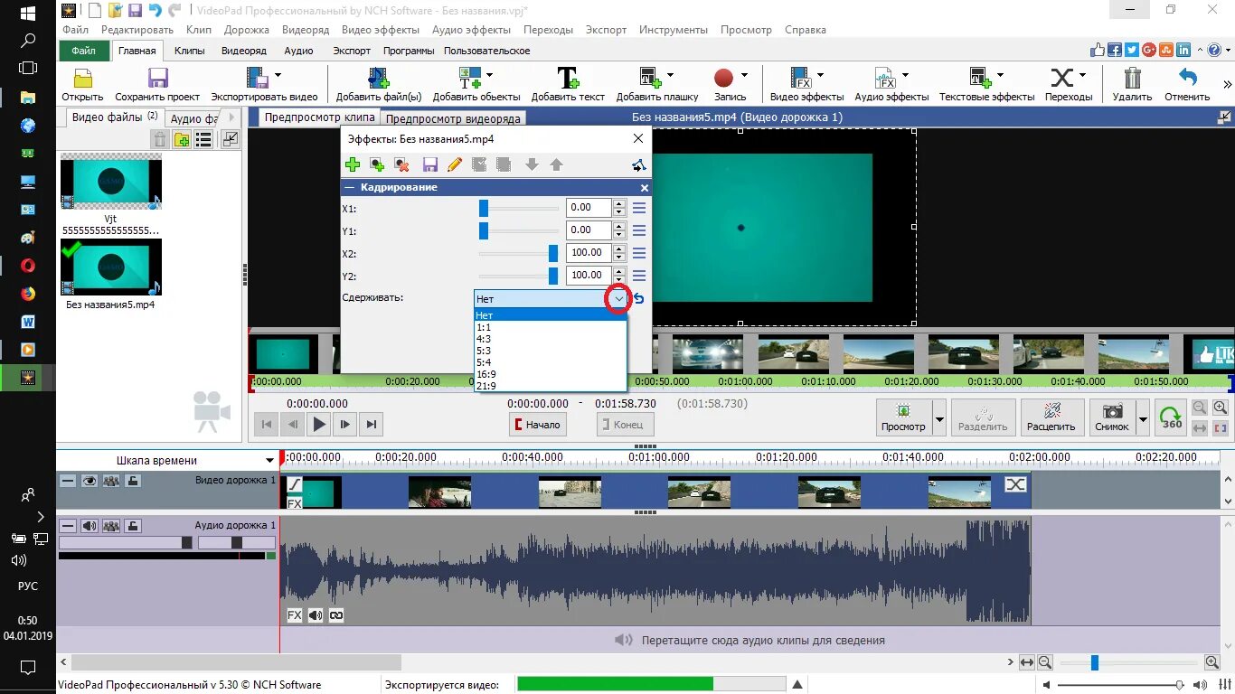Open Аудио эффекты in the toolbar
Viewport: 1235px width, 694px height.
pos(891,85)
